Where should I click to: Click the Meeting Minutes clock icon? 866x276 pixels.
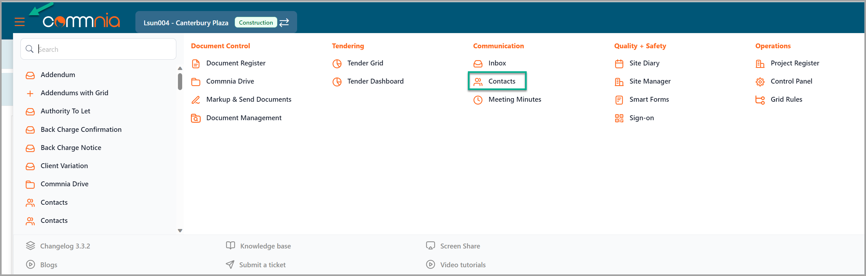tap(478, 99)
